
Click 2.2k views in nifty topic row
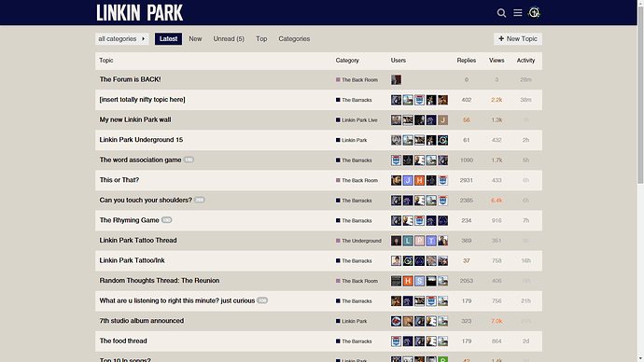tap(497, 100)
